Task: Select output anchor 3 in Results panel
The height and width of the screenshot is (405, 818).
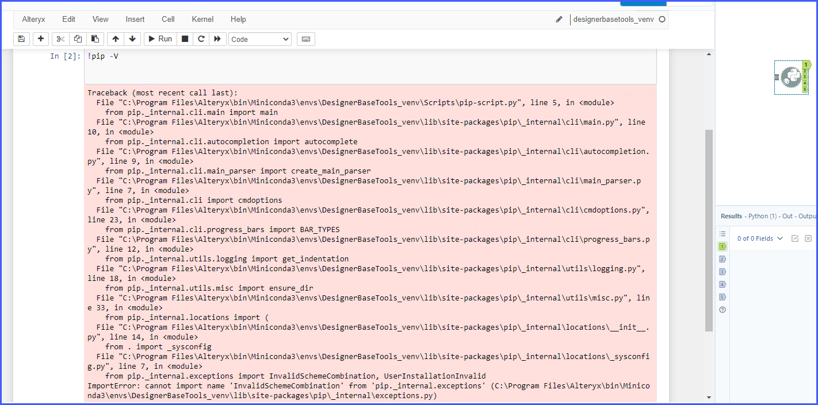Action: (723, 272)
